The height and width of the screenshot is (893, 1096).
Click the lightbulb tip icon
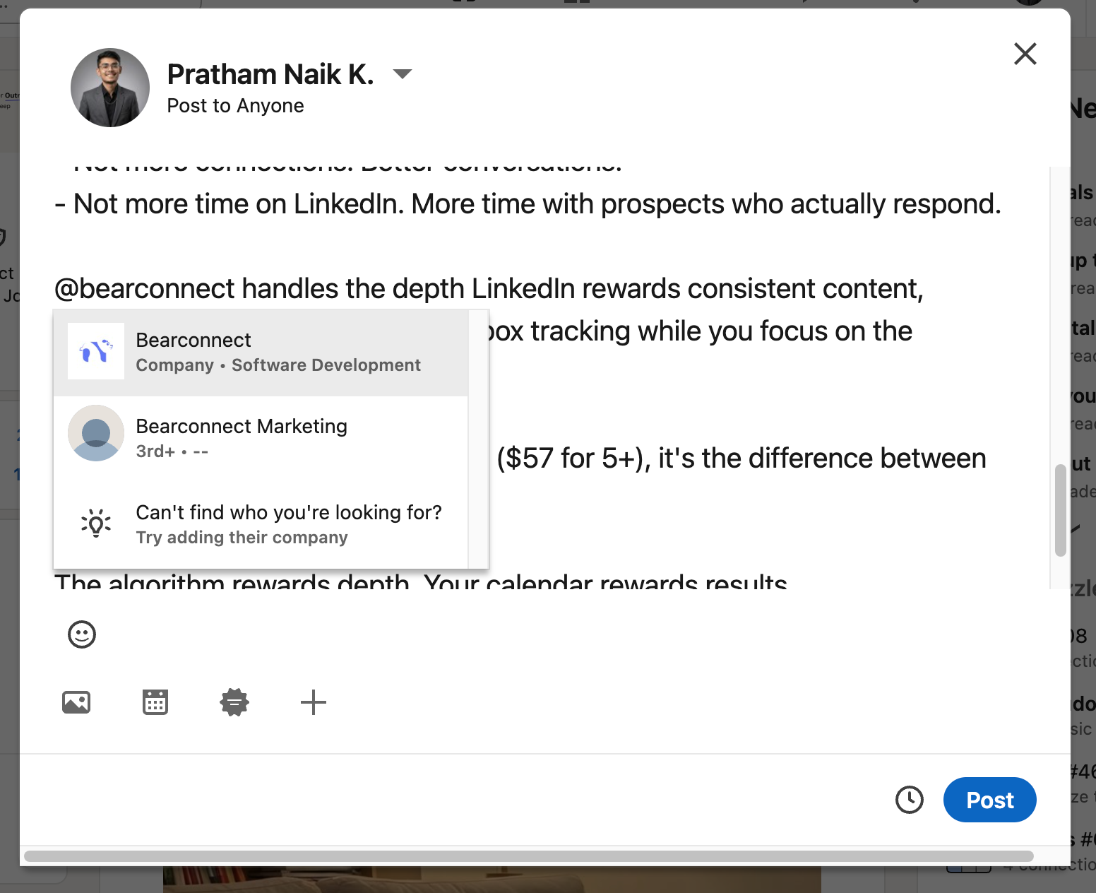click(96, 524)
